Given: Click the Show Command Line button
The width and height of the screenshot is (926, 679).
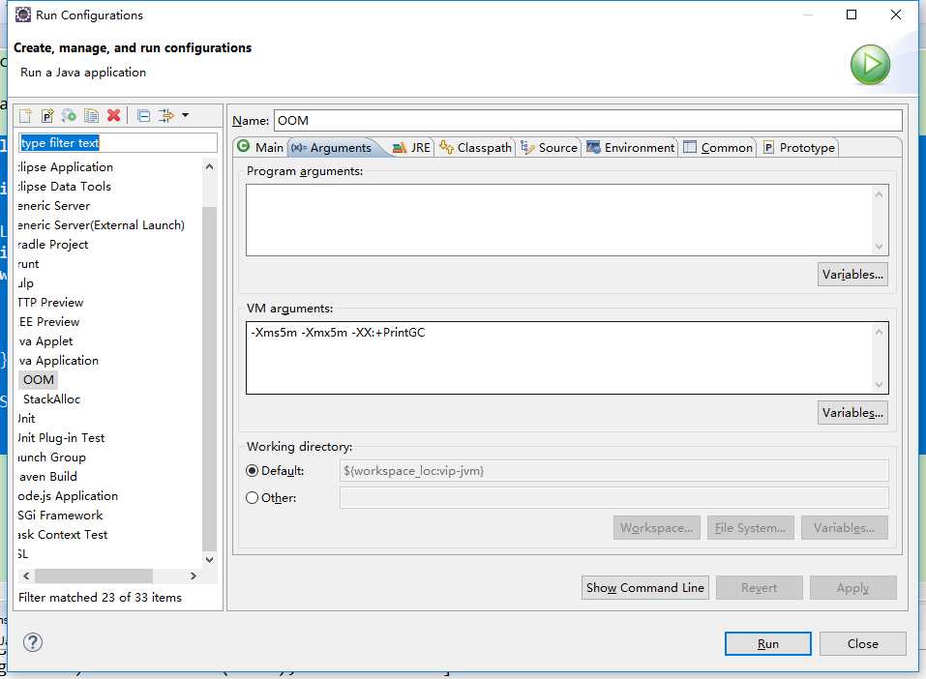Looking at the screenshot, I should tap(644, 587).
